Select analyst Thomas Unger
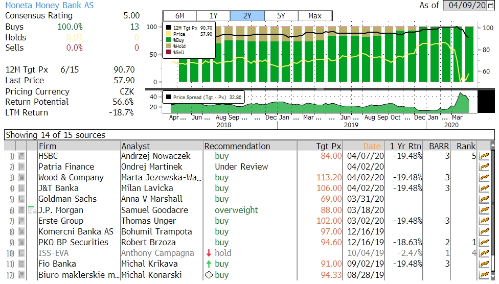This screenshot has height=284, width=499. [x=148, y=221]
